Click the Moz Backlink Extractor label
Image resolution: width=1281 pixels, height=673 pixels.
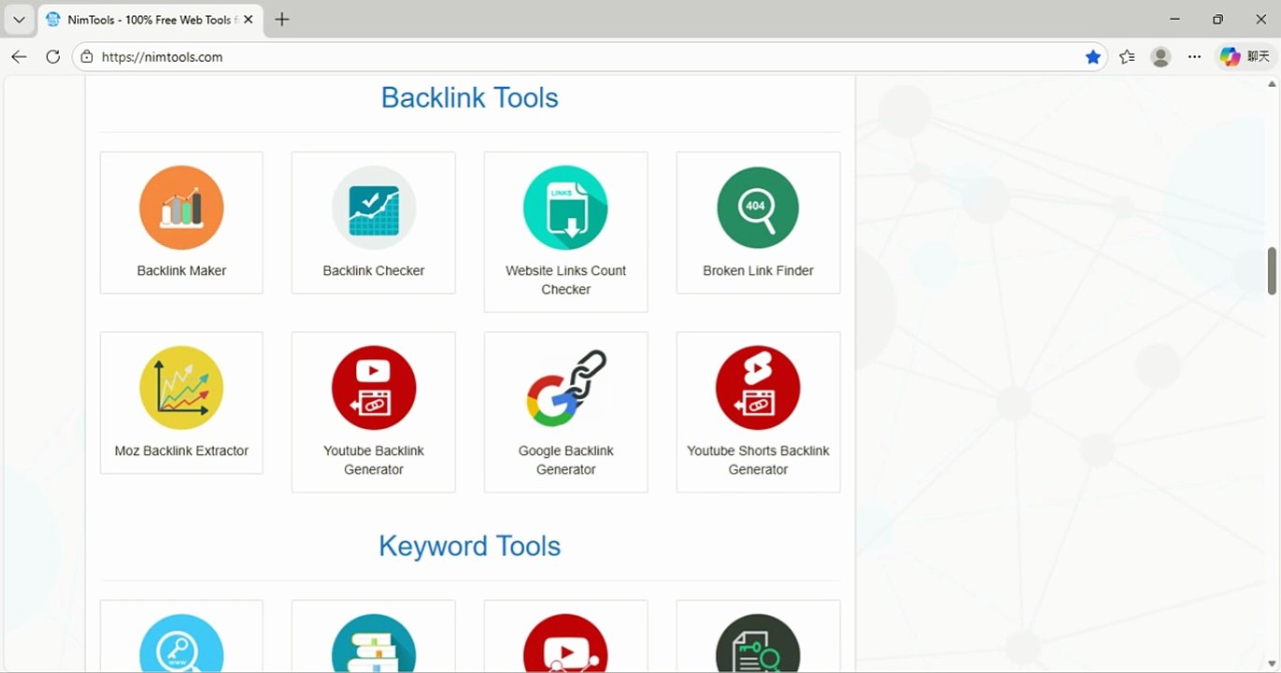click(181, 451)
